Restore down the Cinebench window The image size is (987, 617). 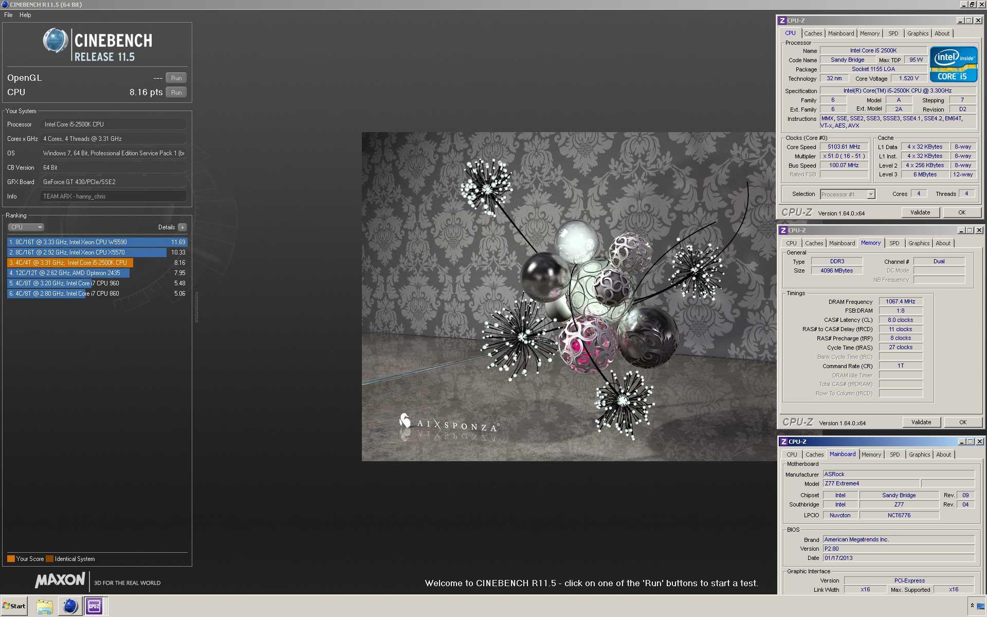(972, 5)
